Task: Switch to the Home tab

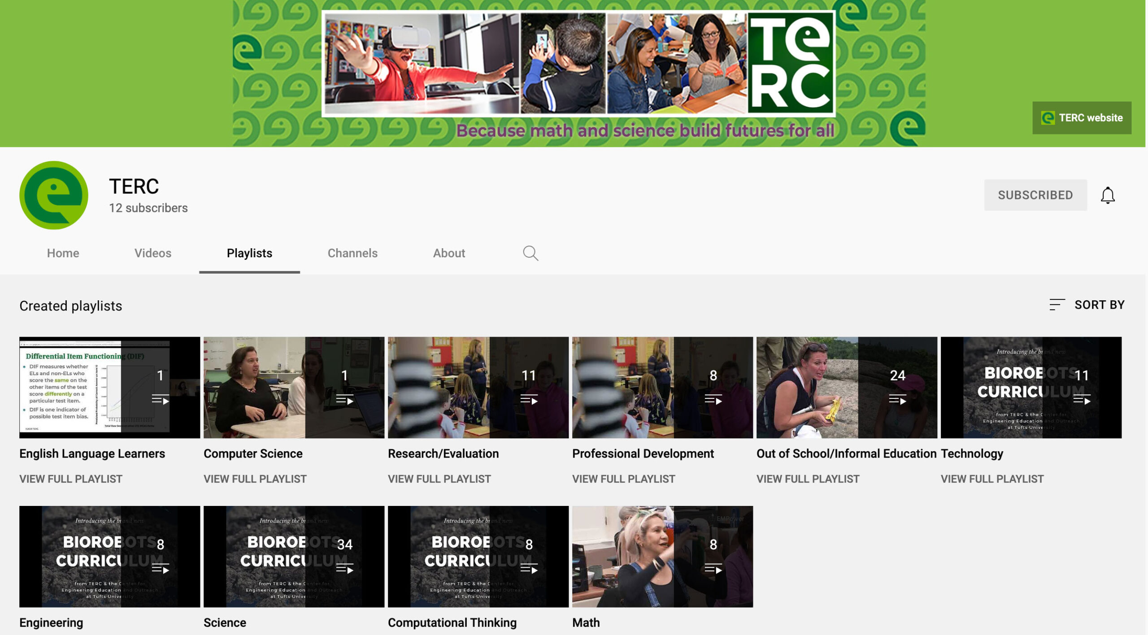Action: coord(63,253)
